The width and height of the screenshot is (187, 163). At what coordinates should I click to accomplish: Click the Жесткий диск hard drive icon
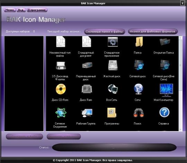coord(113,65)
